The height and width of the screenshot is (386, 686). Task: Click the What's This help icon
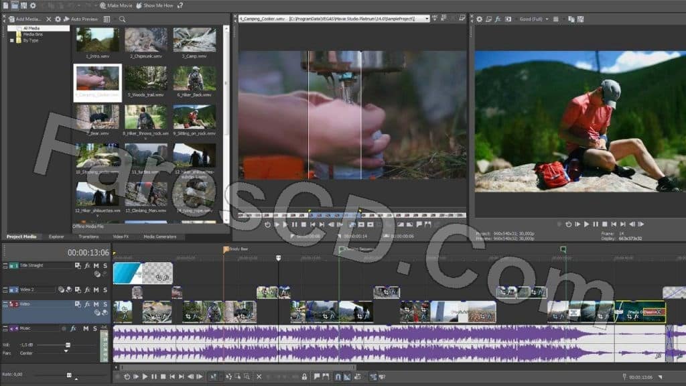180,5
